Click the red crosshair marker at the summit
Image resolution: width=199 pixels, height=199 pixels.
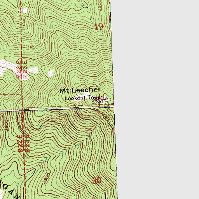point(99,99)
